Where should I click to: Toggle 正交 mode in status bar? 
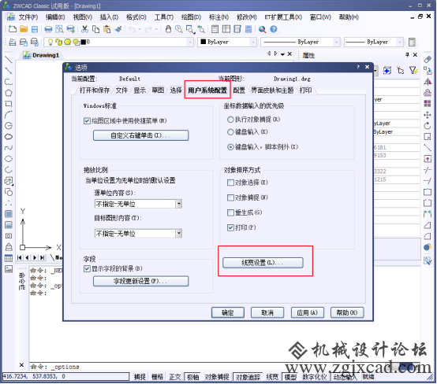pos(175,377)
